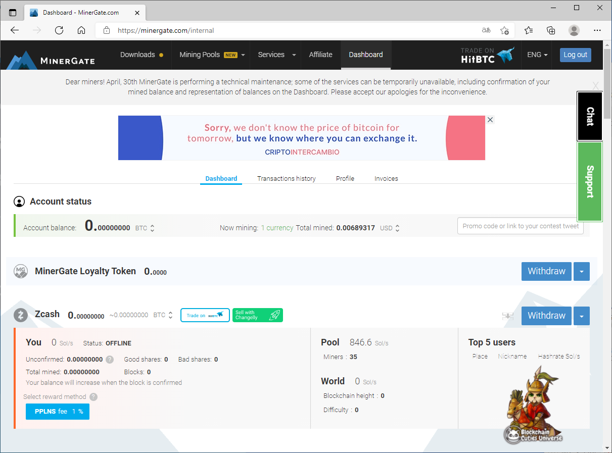Open the browser profile avatar

(x=574, y=30)
